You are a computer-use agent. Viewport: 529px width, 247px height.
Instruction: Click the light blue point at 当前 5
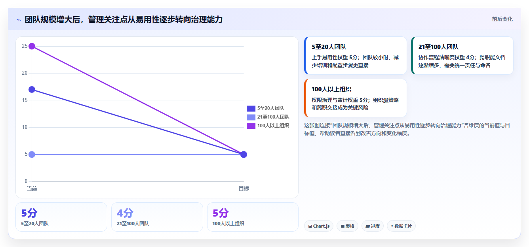tap(32, 155)
